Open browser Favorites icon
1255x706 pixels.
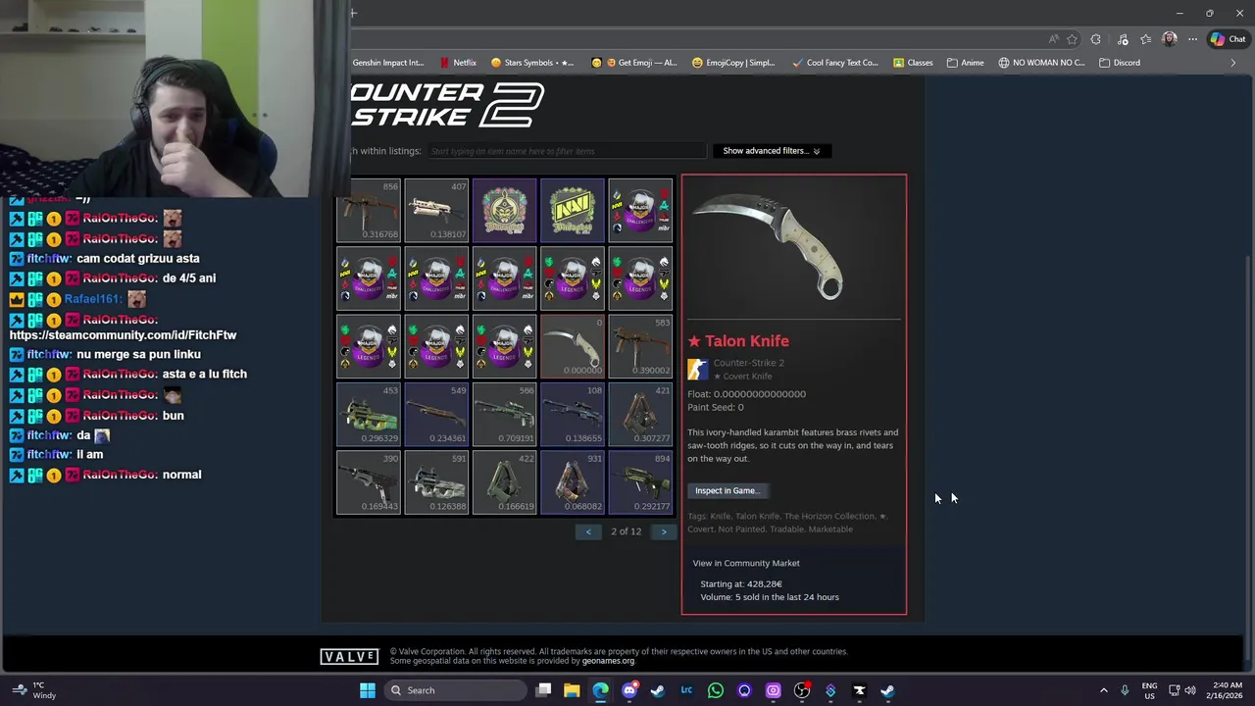1145,39
